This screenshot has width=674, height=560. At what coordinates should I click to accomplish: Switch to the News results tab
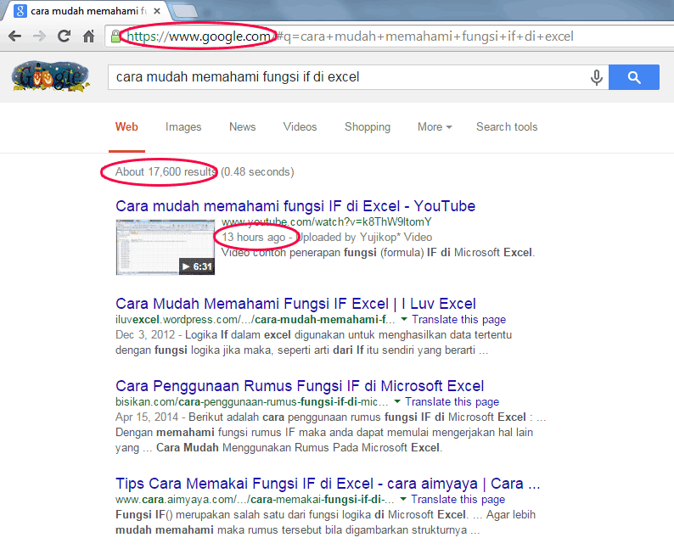[x=243, y=126]
